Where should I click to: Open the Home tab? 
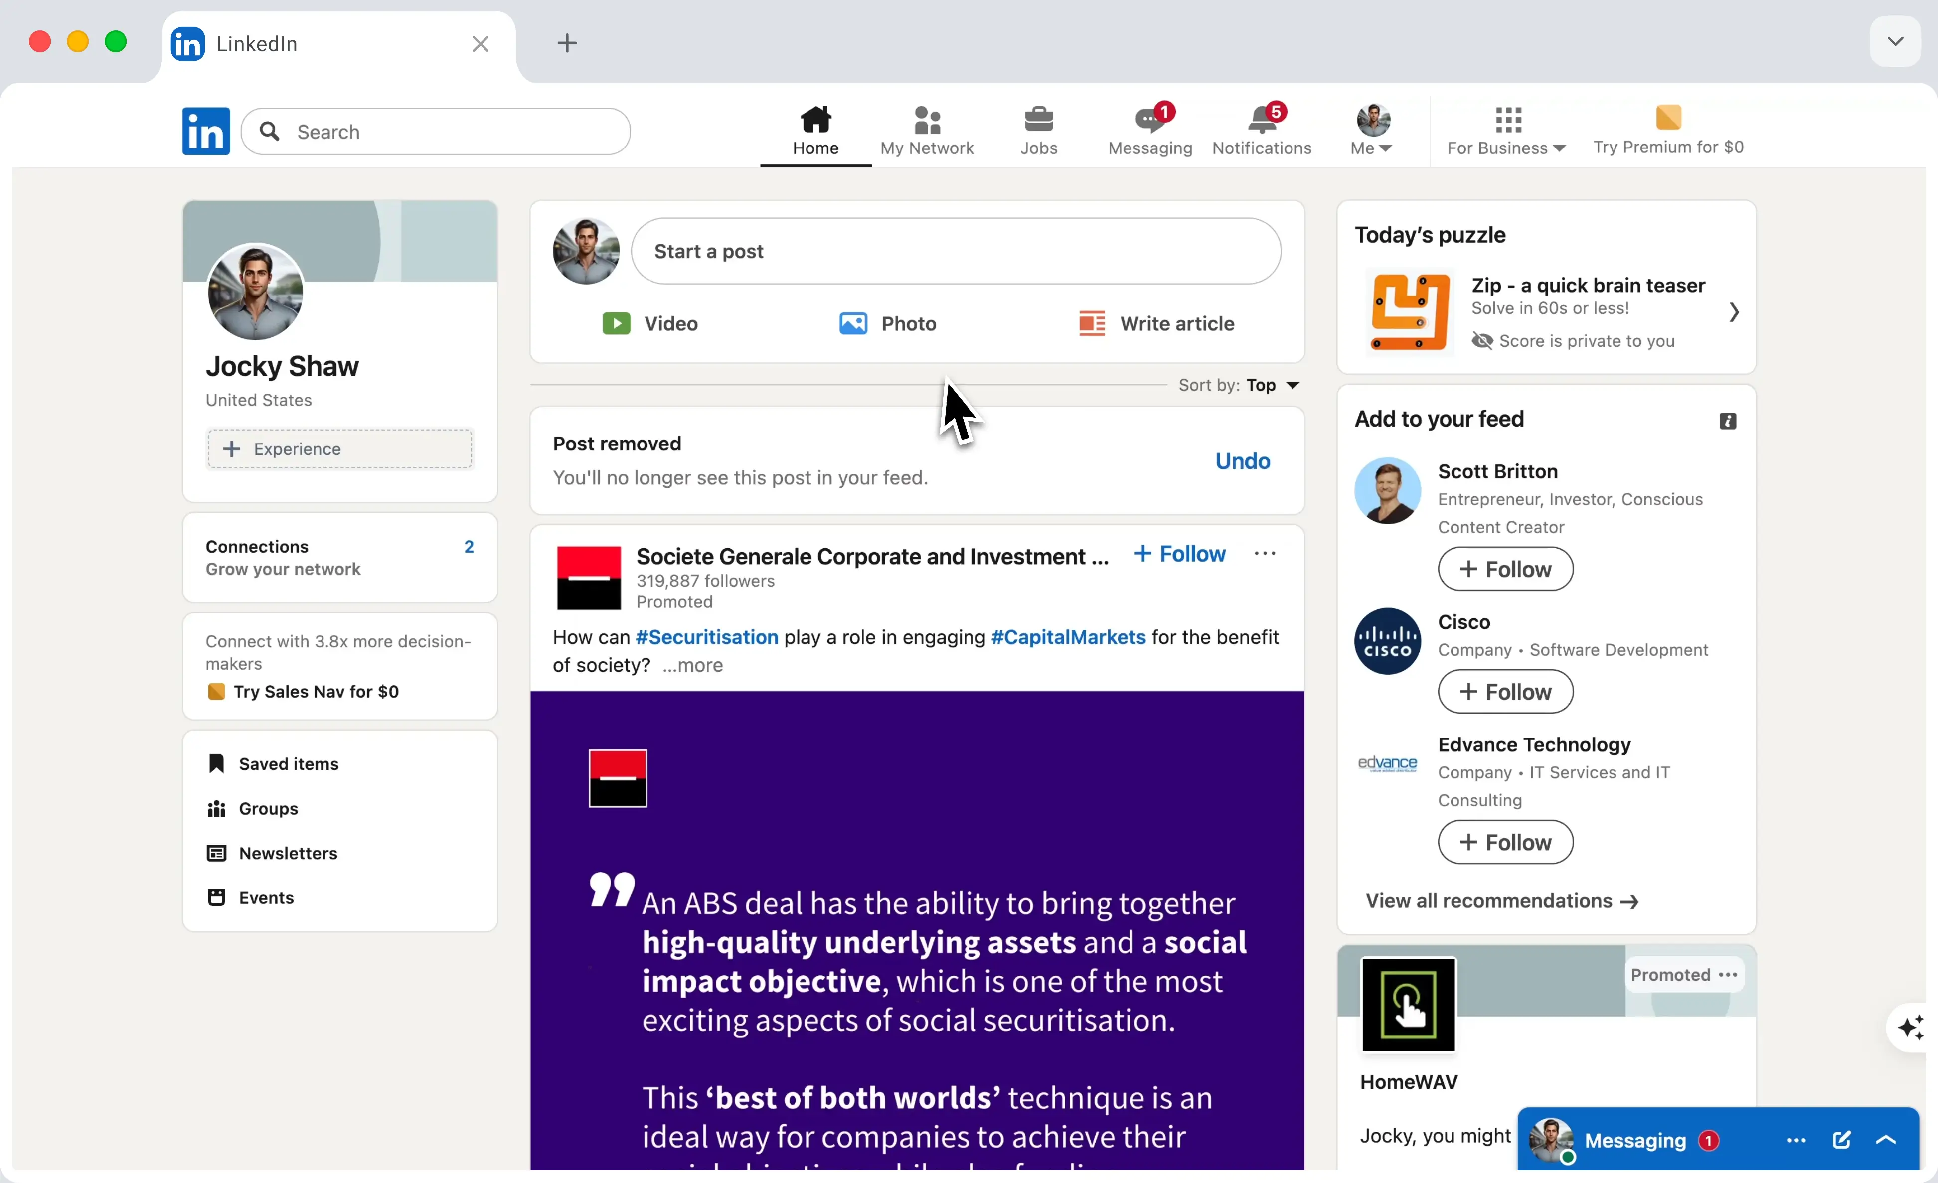click(x=815, y=131)
